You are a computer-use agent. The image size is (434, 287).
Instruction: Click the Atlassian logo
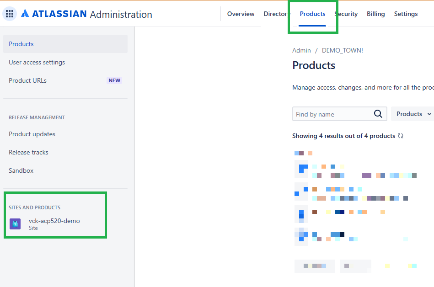click(54, 14)
